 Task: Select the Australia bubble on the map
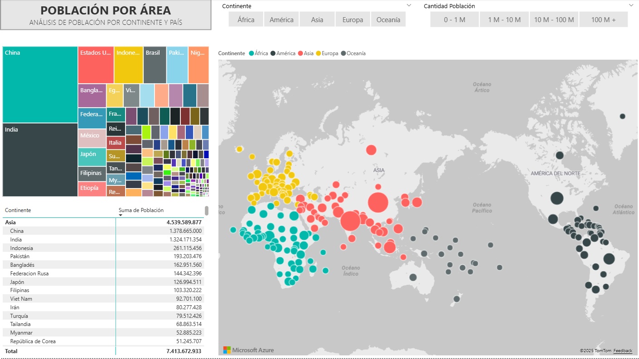[413, 277]
